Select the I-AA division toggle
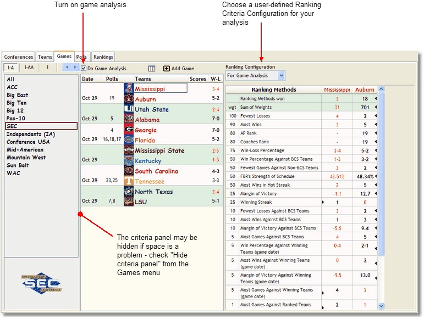Screen dimensions: 424x319 pos(29,68)
